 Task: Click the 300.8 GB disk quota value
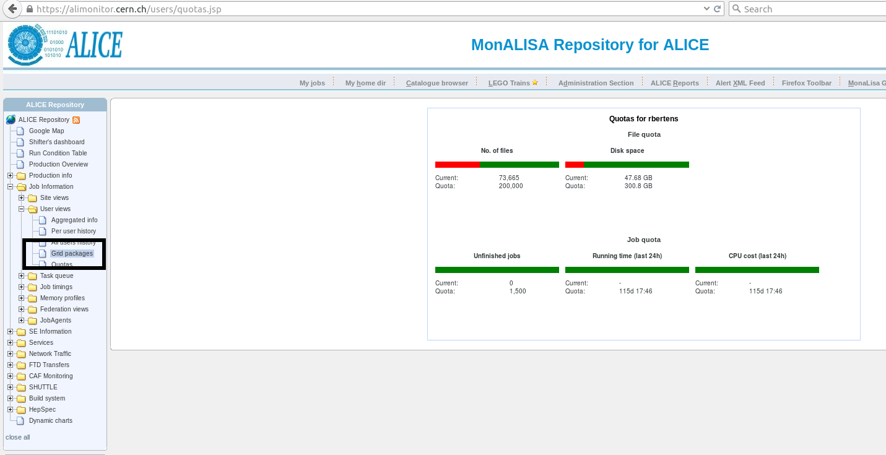[638, 186]
